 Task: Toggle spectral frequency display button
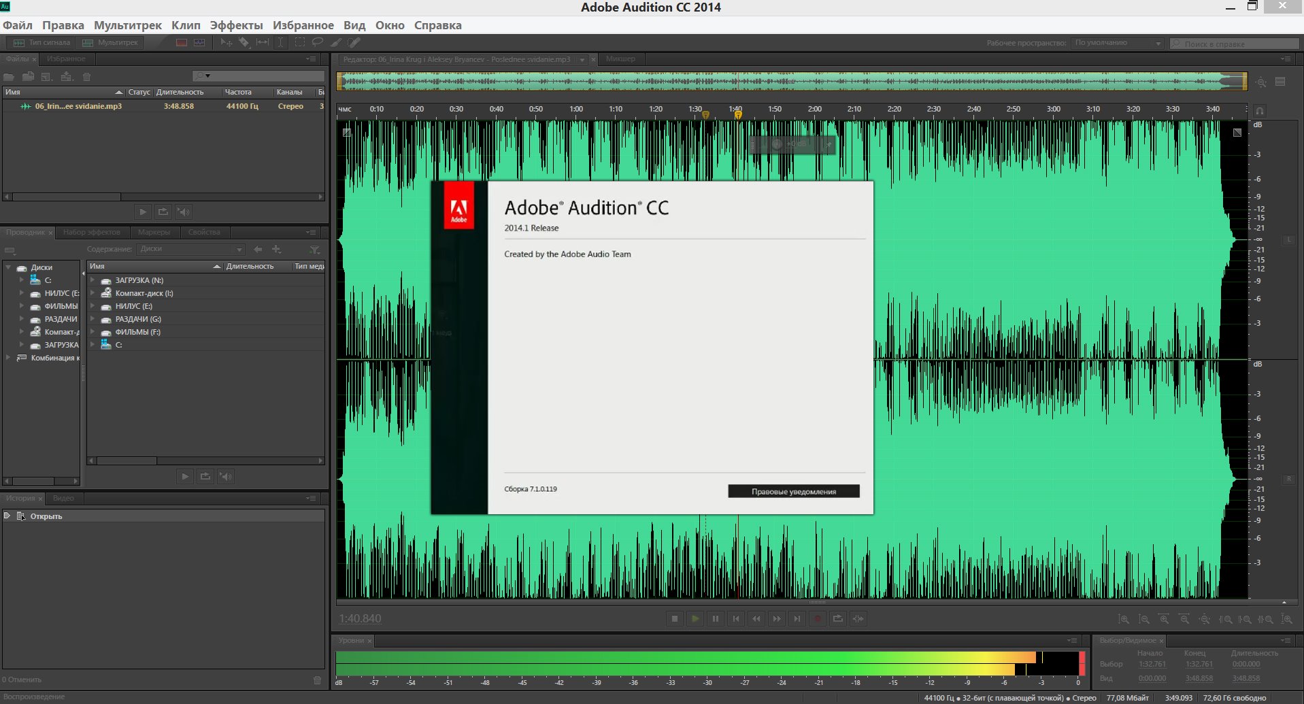tap(182, 42)
